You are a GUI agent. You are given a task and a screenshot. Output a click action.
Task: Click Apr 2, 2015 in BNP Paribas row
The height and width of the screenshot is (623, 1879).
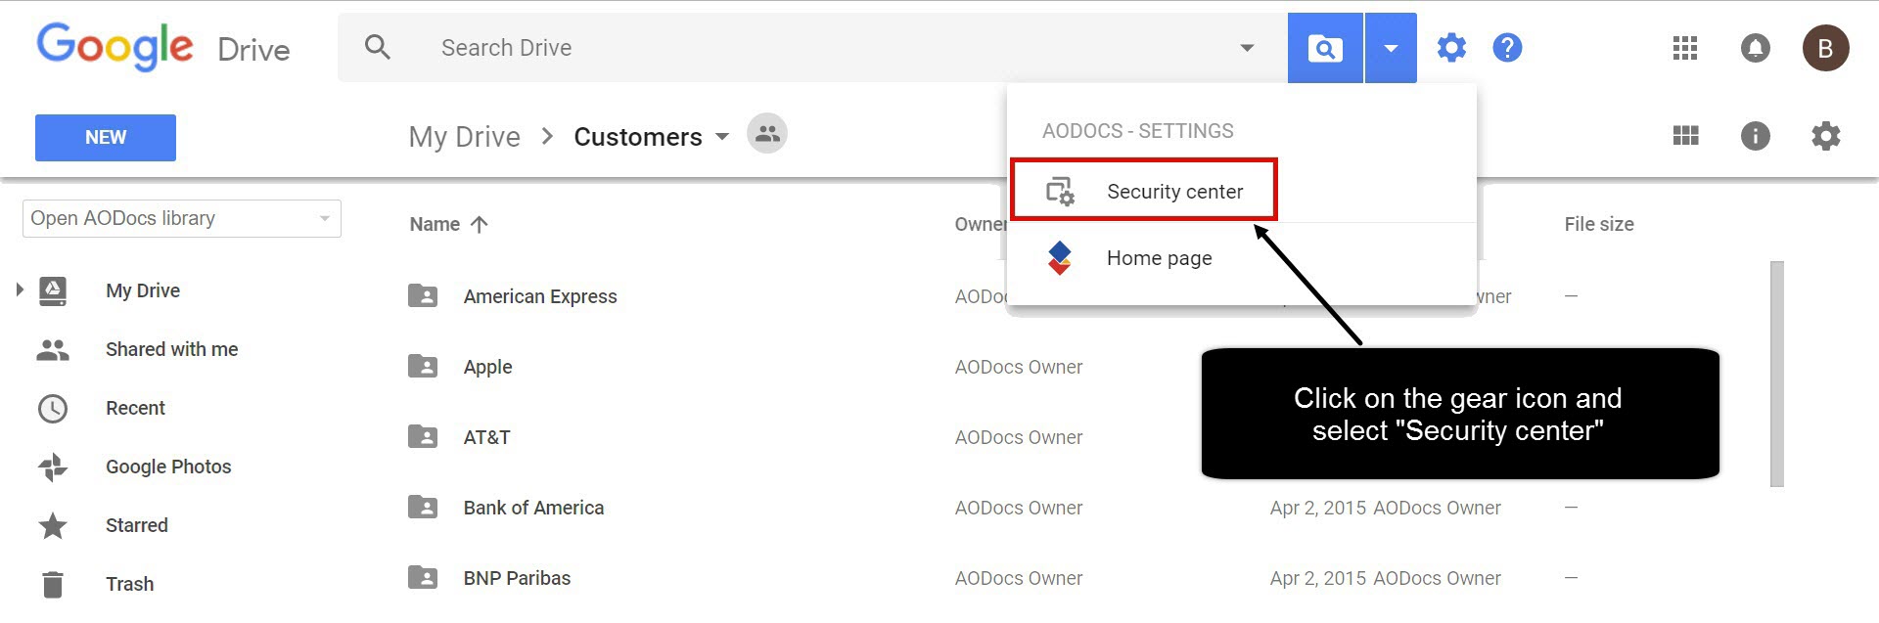click(1317, 578)
